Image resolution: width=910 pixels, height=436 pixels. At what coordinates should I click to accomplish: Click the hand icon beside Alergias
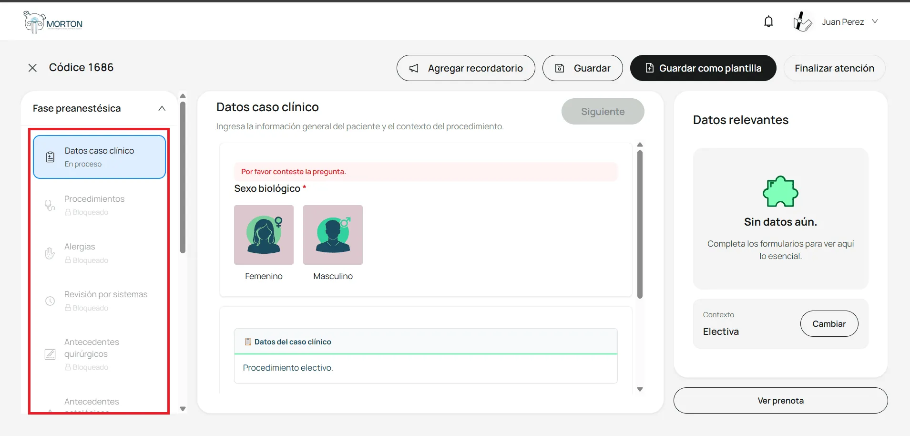(x=50, y=253)
